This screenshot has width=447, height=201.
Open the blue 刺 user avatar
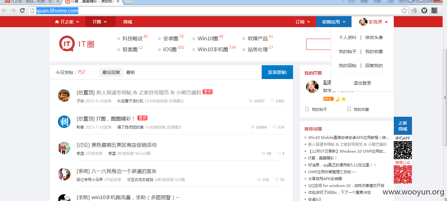point(64,121)
